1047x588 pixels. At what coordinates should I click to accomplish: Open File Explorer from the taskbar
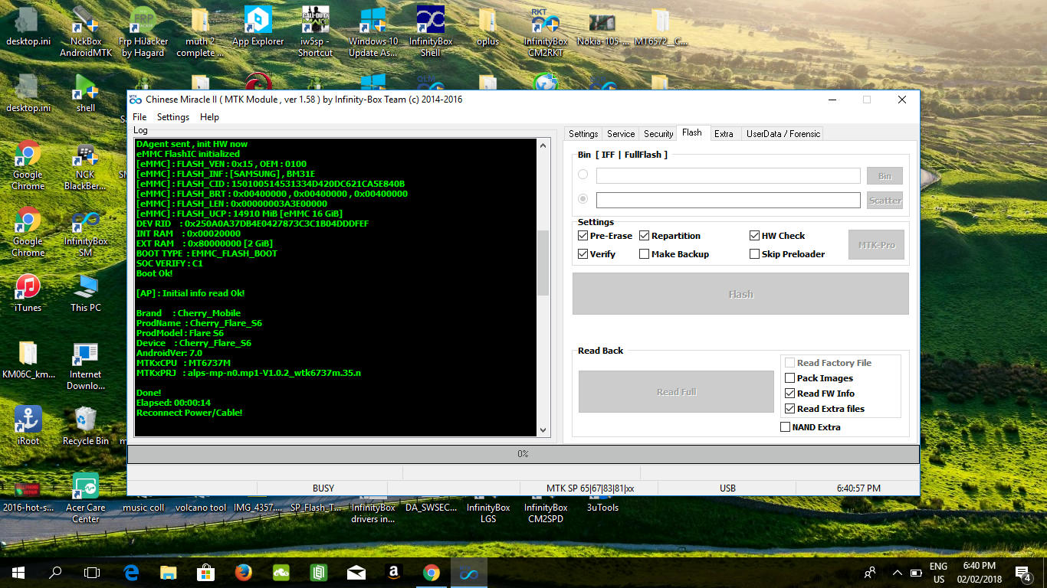(169, 573)
